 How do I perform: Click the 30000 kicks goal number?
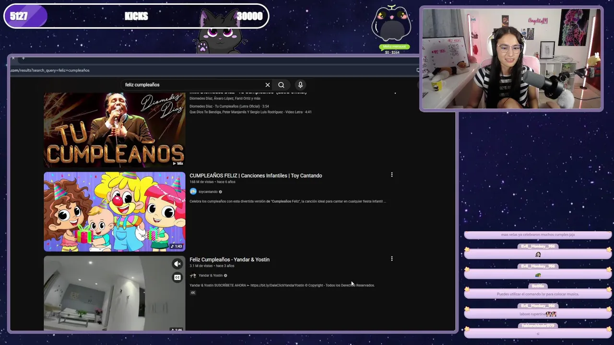click(x=249, y=16)
